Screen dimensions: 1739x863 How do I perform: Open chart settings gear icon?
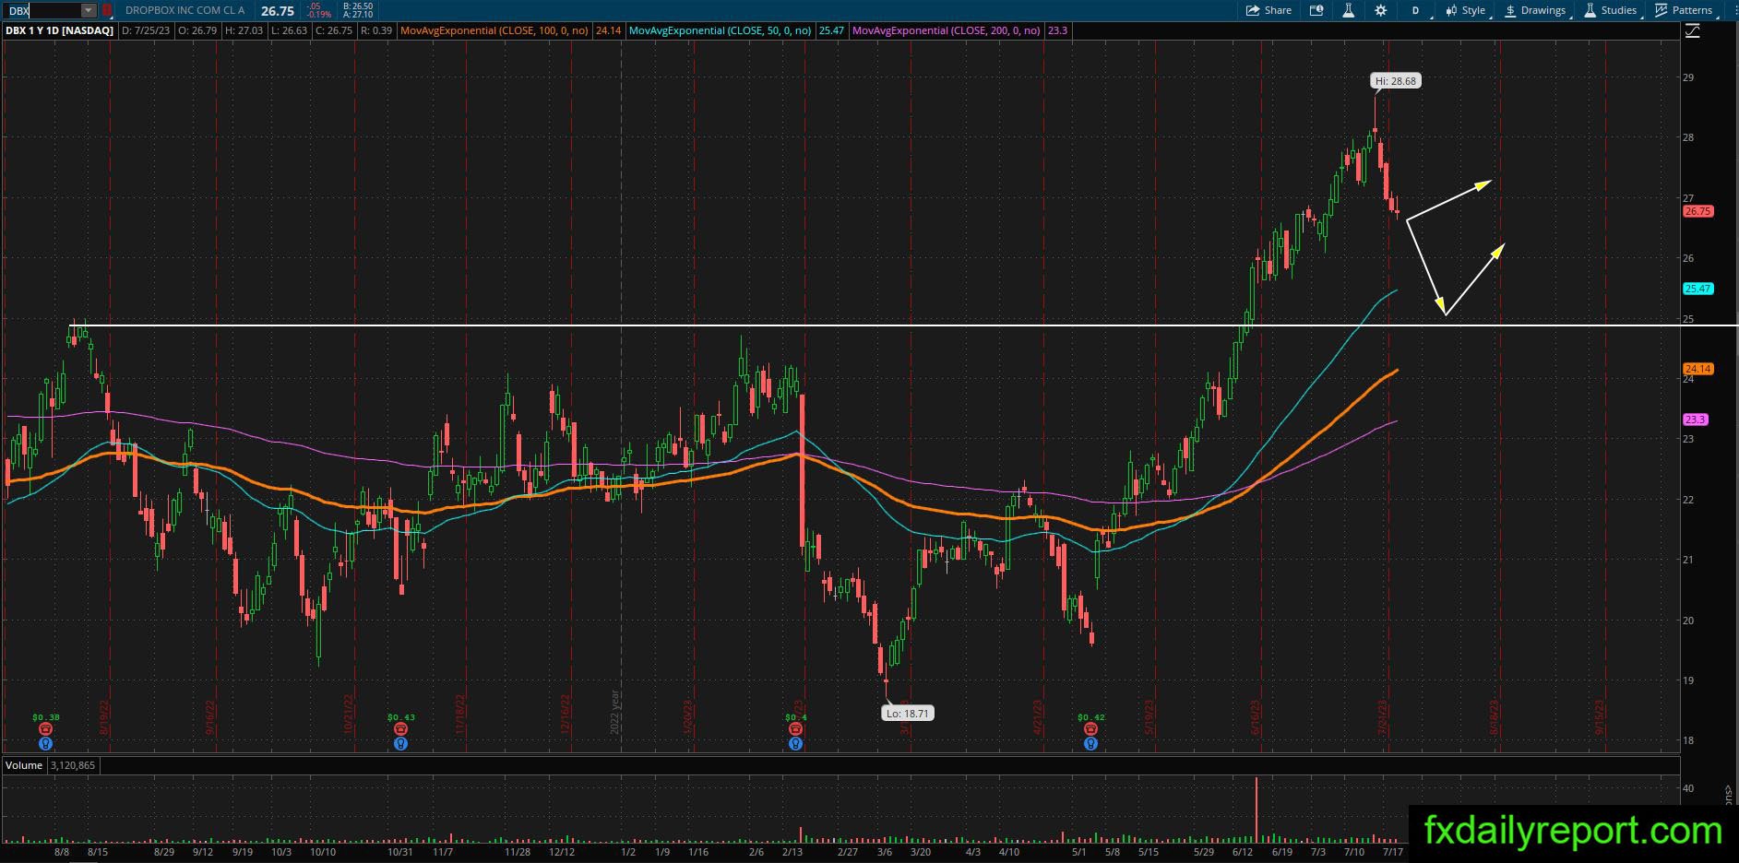click(x=1380, y=10)
